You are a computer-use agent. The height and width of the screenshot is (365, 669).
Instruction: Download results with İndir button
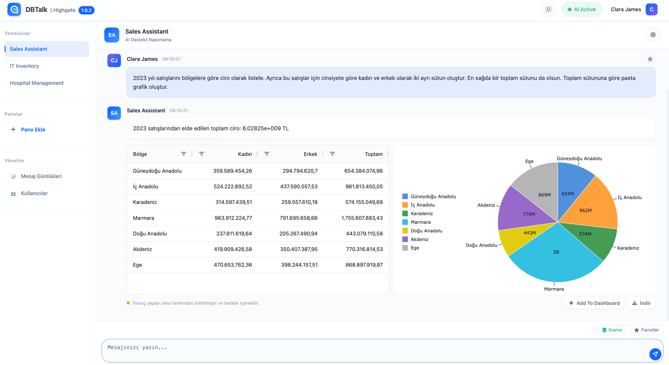tap(641, 303)
